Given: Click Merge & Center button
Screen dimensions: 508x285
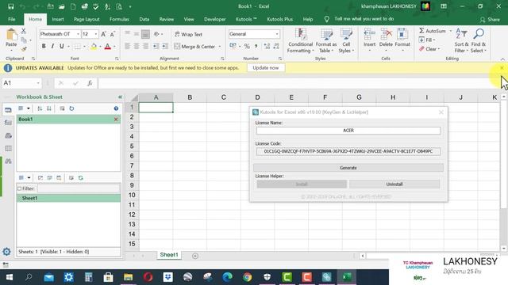Looking at the screenshot, I should (194, 47).
